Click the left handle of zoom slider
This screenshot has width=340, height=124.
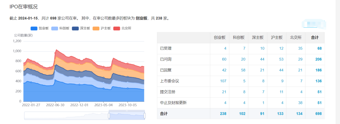[x=109, y=115]
